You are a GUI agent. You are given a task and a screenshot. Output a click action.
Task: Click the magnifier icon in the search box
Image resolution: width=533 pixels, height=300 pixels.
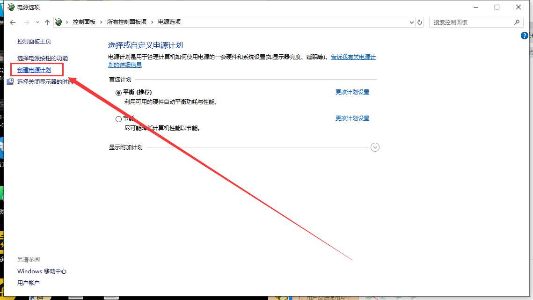[517, 22]
